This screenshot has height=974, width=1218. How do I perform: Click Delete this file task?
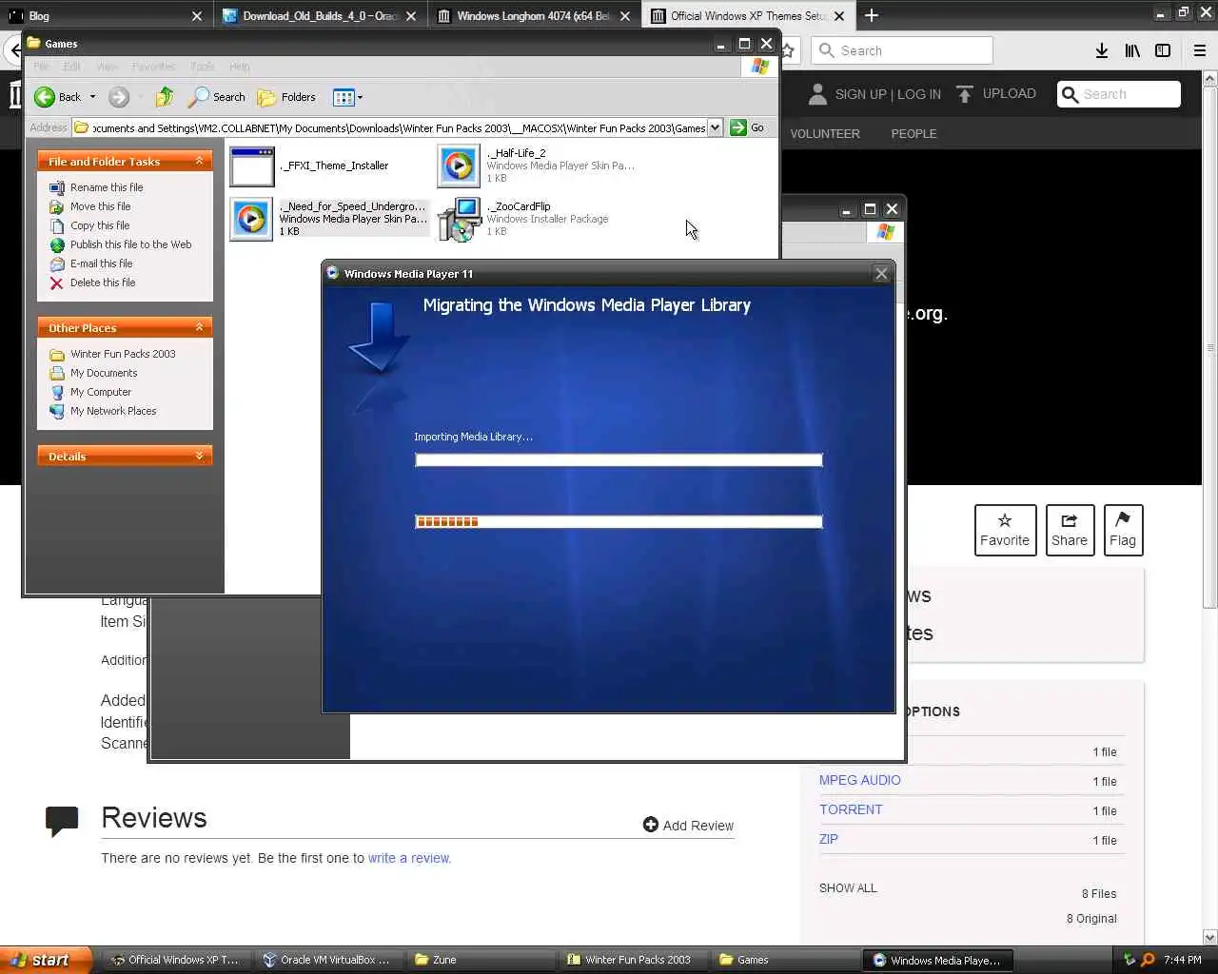pos(102,282)
